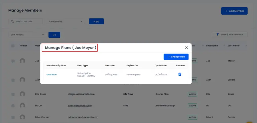
Task: Check the Ellie Gross row checkbox
Action: (x=13, y=94)
